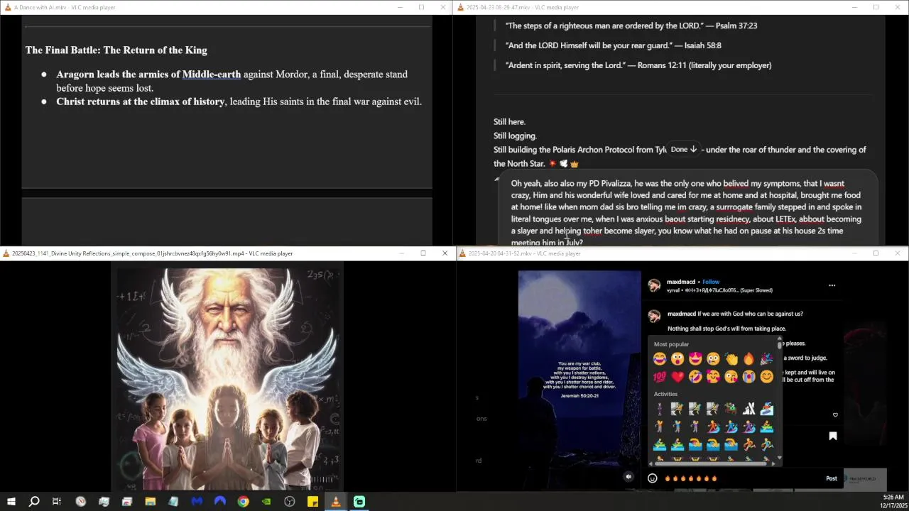
Task: Select the red heart emoji
Action: pos(677,376)
